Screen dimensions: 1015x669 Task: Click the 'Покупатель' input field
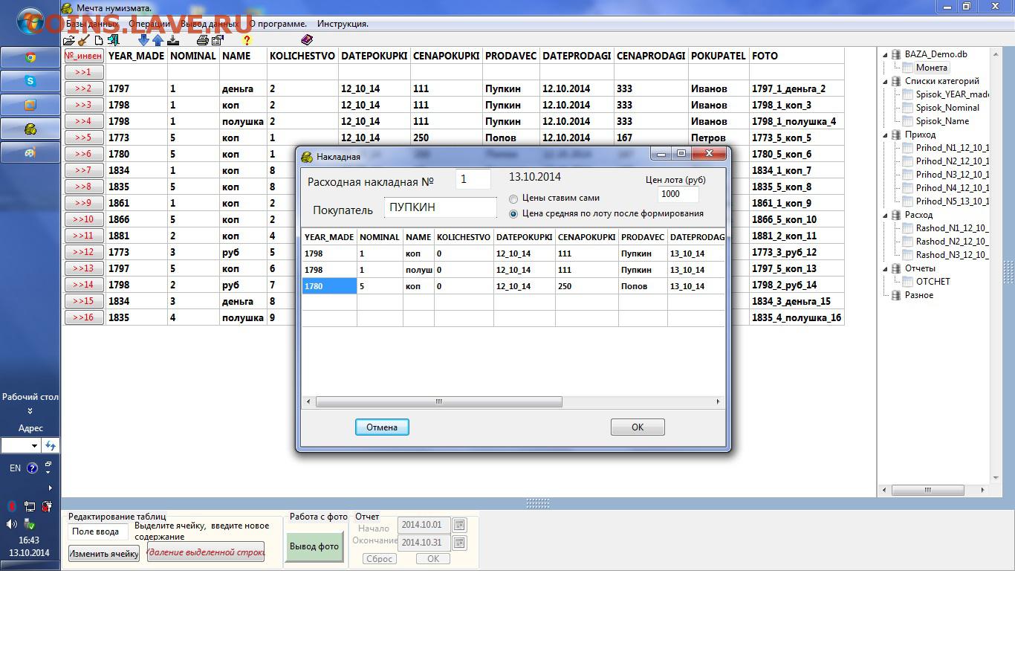click(x=440, y=208)
